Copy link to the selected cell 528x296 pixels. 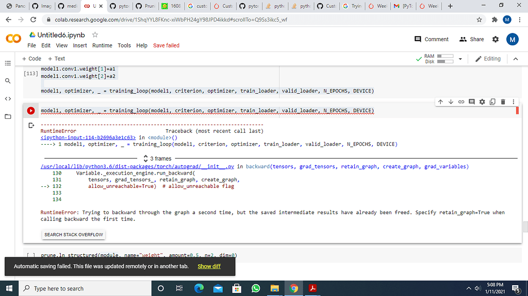(461, 102)
